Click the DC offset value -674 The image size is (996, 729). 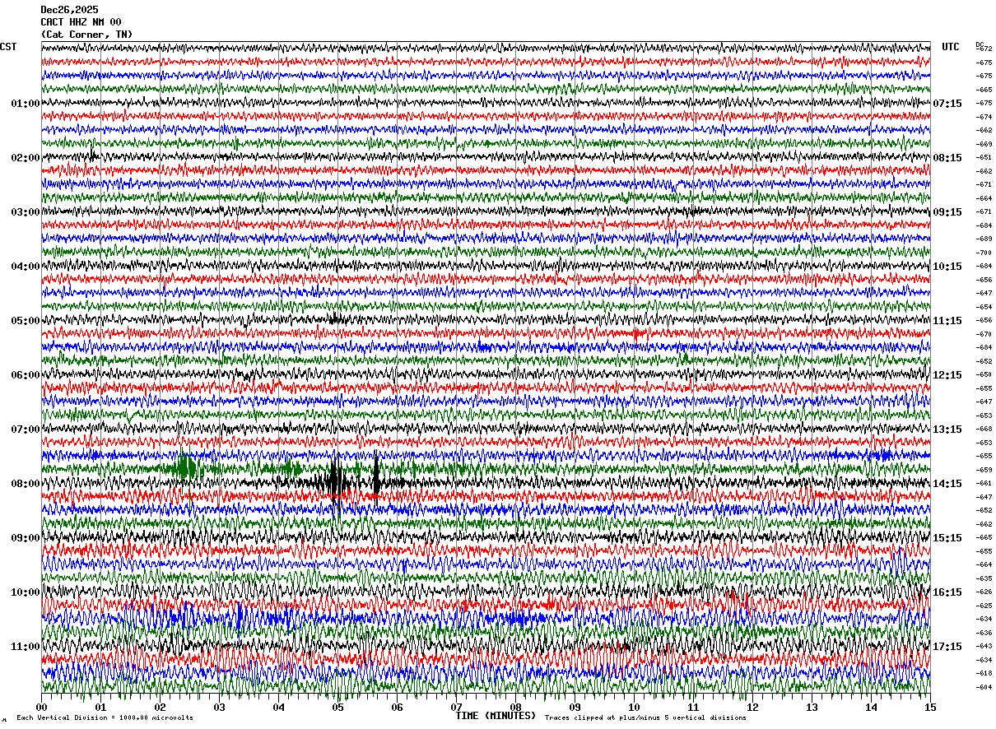[x=984, y=117]
